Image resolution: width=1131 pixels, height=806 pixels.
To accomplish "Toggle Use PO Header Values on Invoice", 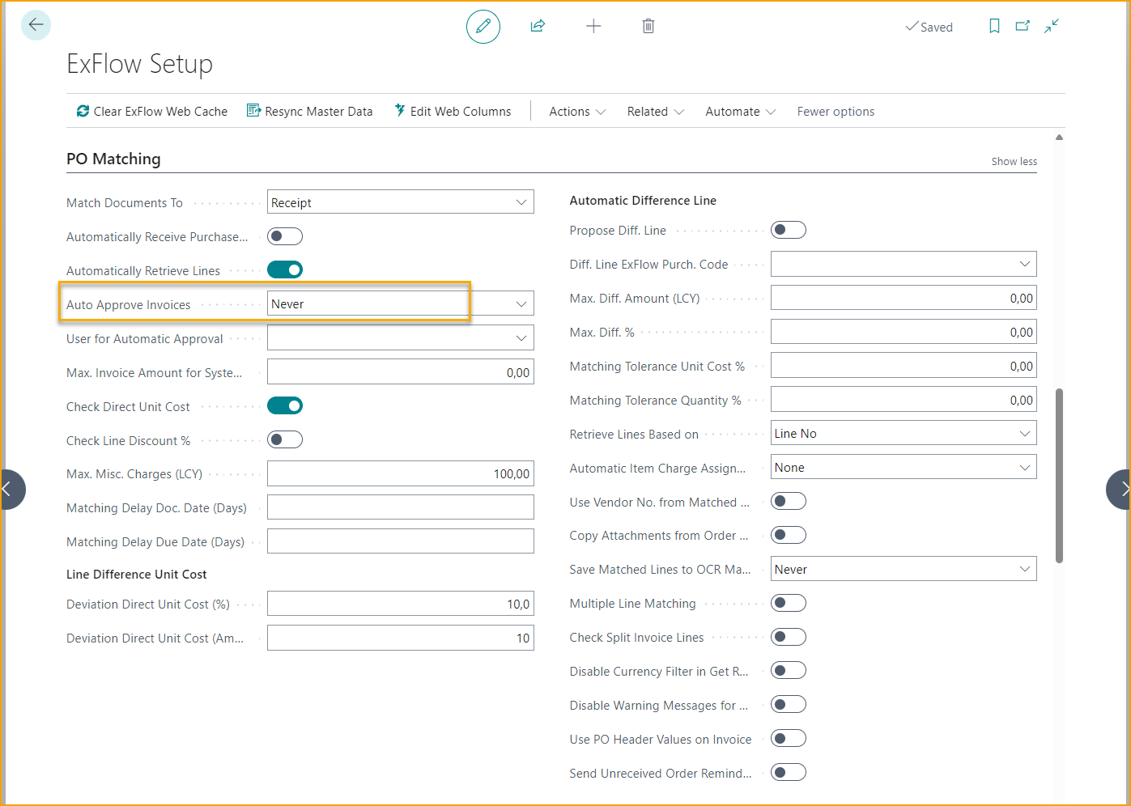I will tap(789, 738).
